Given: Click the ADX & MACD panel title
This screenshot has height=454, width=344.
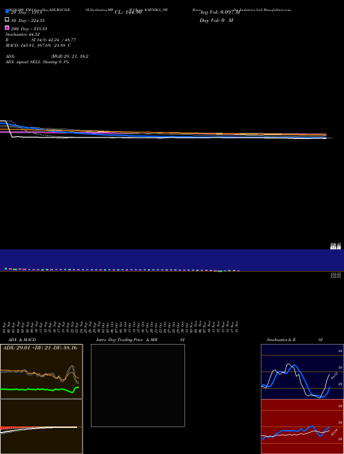Looking at the screenshot, I should click(x=22, y=340).
